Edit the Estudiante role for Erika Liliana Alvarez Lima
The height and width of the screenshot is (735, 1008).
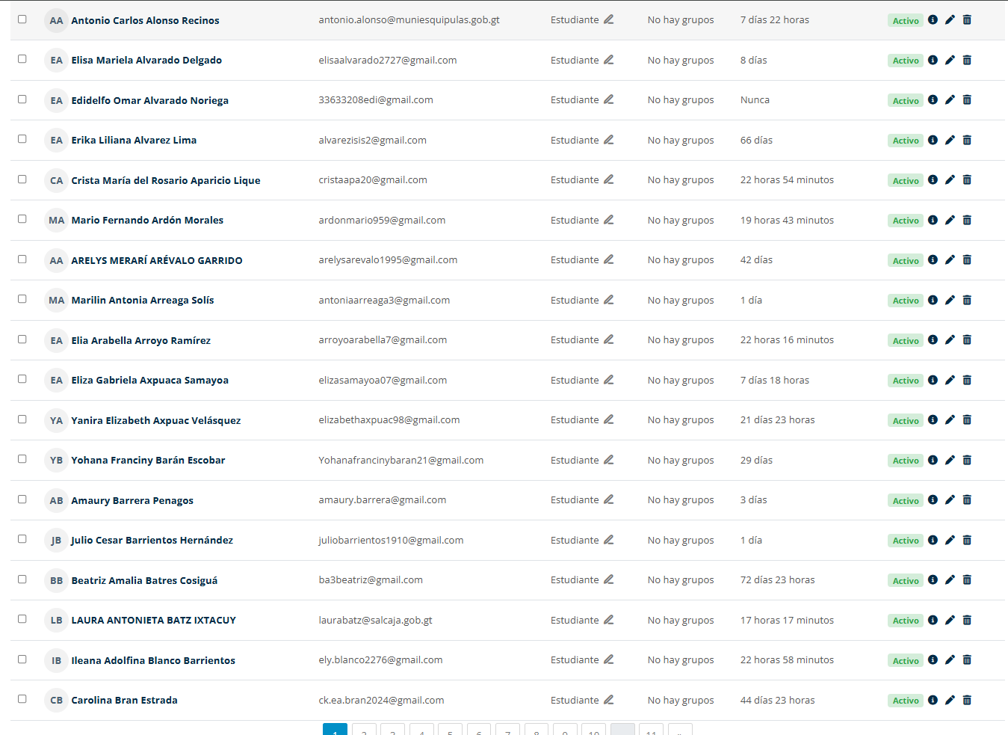pos(609,140)
